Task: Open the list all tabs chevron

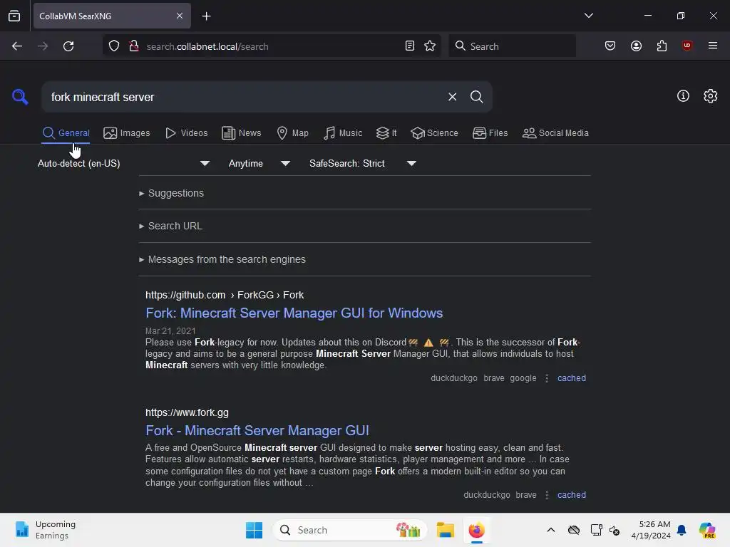Action: (x=588, y=16)
